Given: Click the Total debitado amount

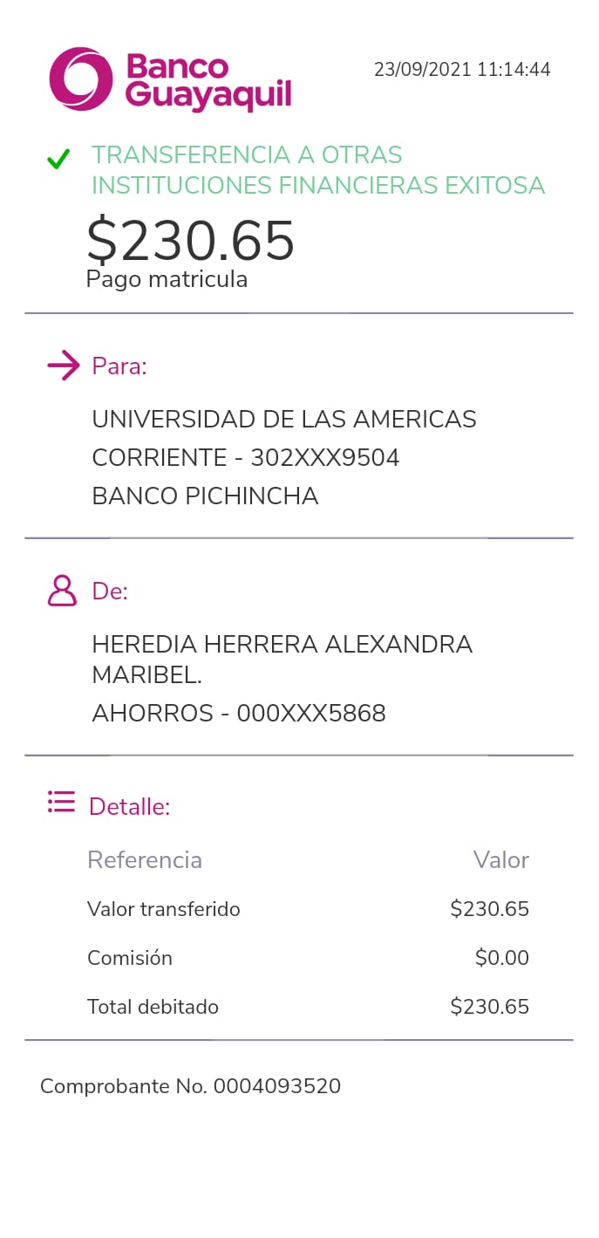Looking at the screenshot, I should coord(489,1007).
